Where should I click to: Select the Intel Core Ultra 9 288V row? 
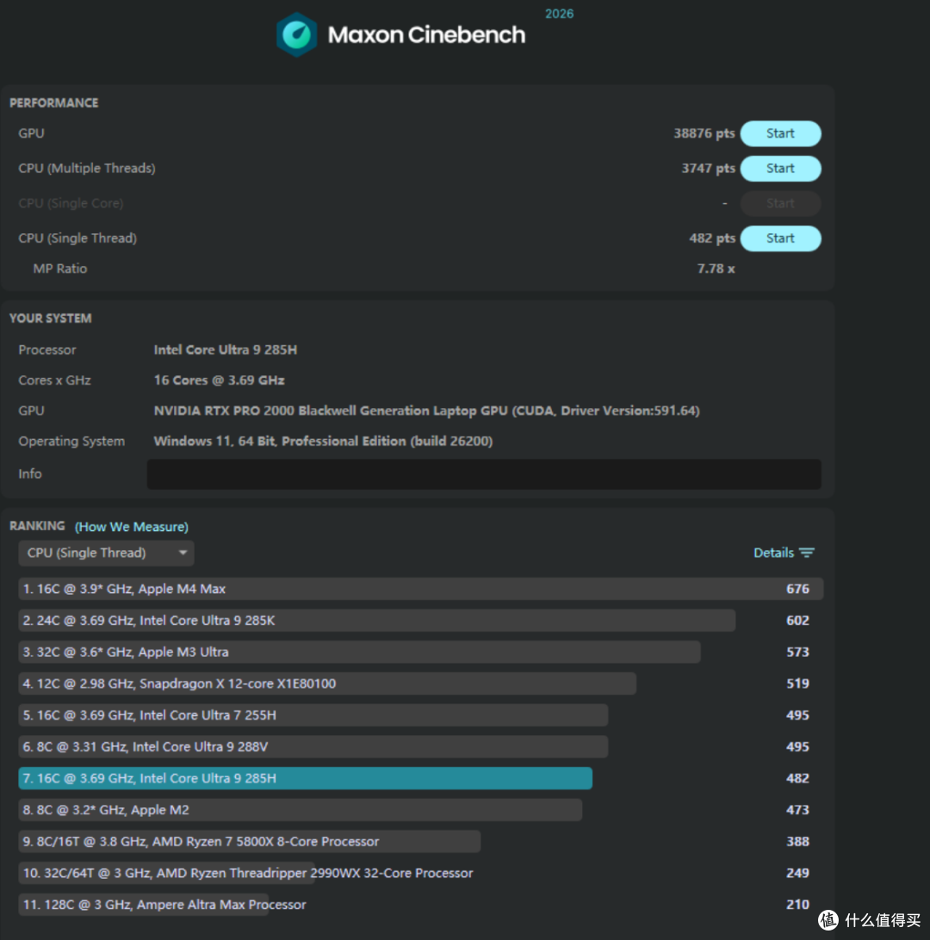coord(420,746)
